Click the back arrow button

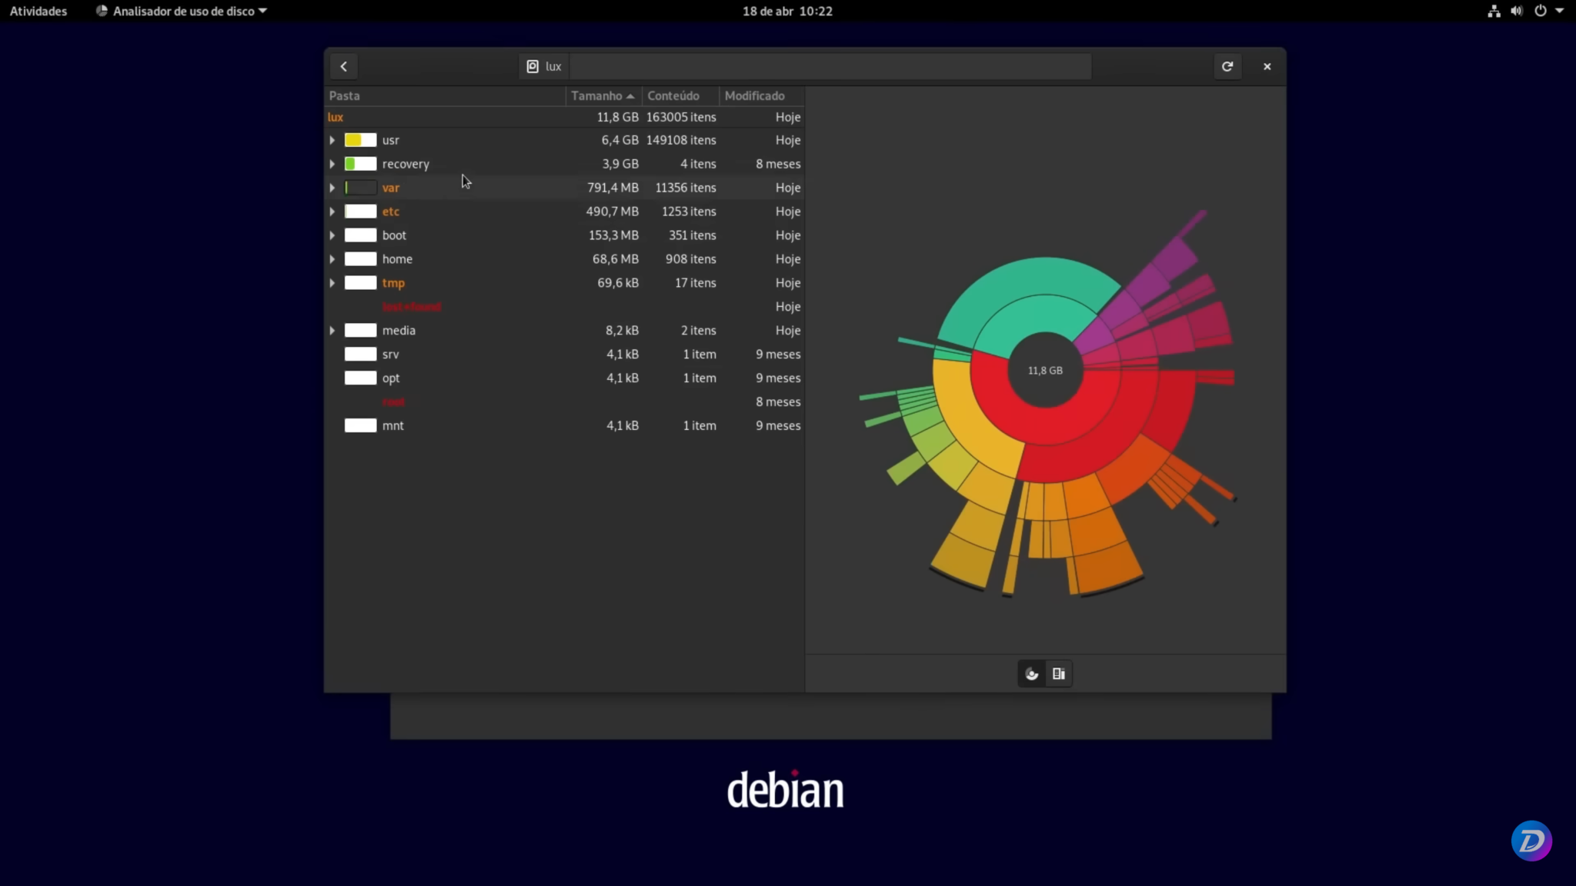pyautogui.click(x=344, y=67)
